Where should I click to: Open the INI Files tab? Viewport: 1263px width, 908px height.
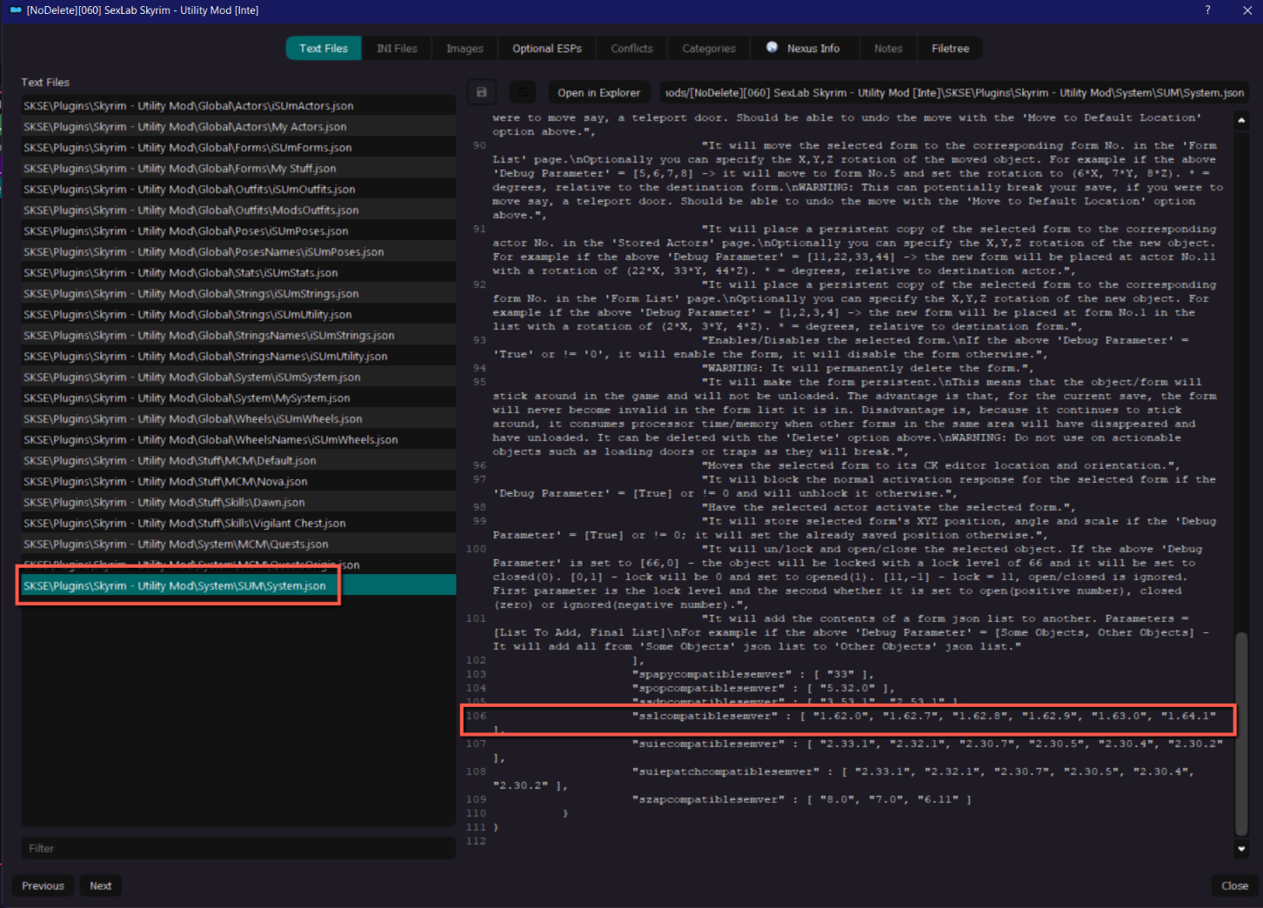coord(397,49)
